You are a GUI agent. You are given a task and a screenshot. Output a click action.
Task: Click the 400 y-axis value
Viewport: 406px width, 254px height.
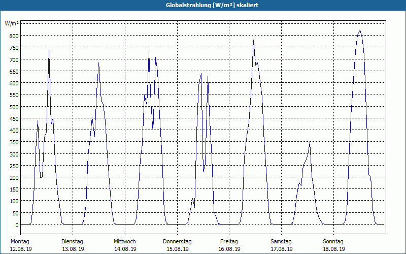point(14,131)
